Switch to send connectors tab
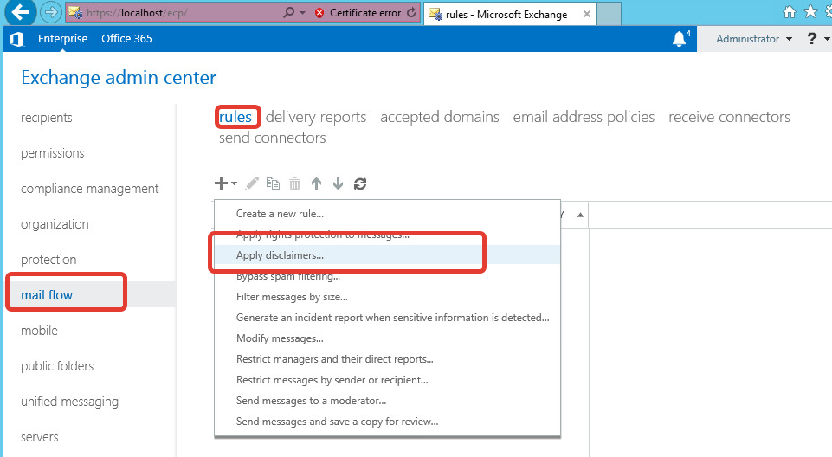This screenshot has height=457, width=832. tap(272, 138)
